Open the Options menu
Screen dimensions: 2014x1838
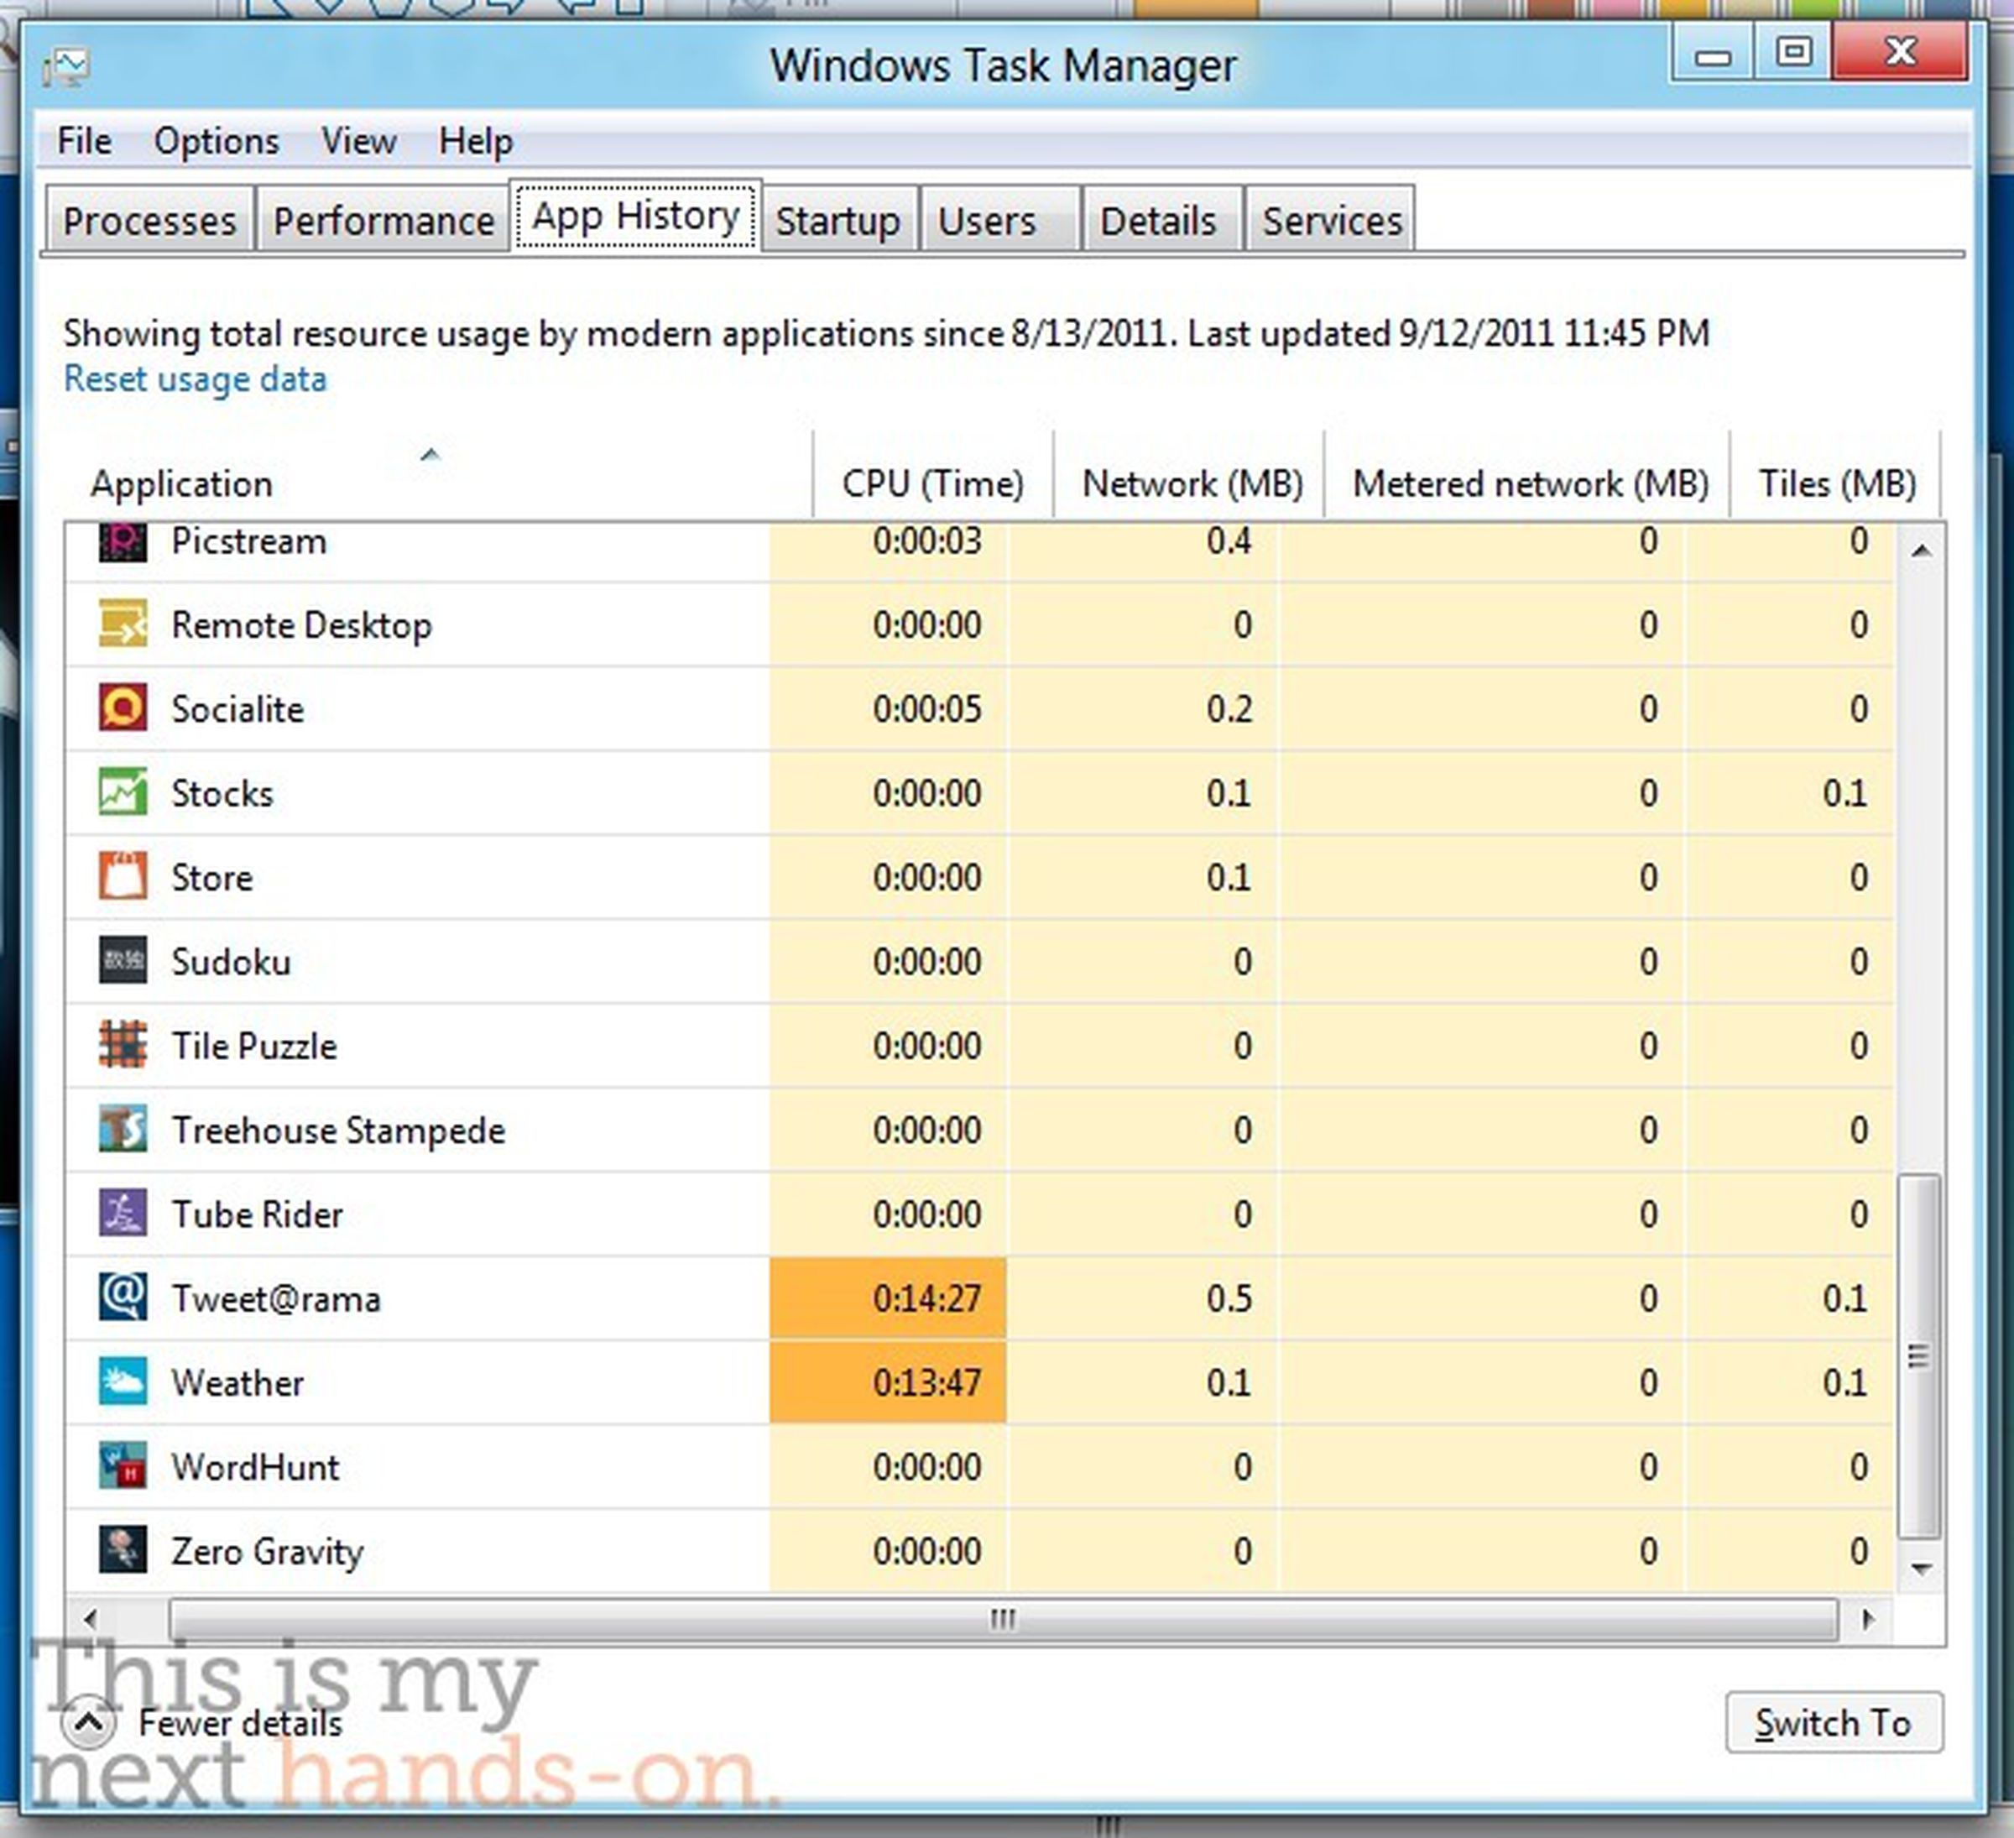216,141
